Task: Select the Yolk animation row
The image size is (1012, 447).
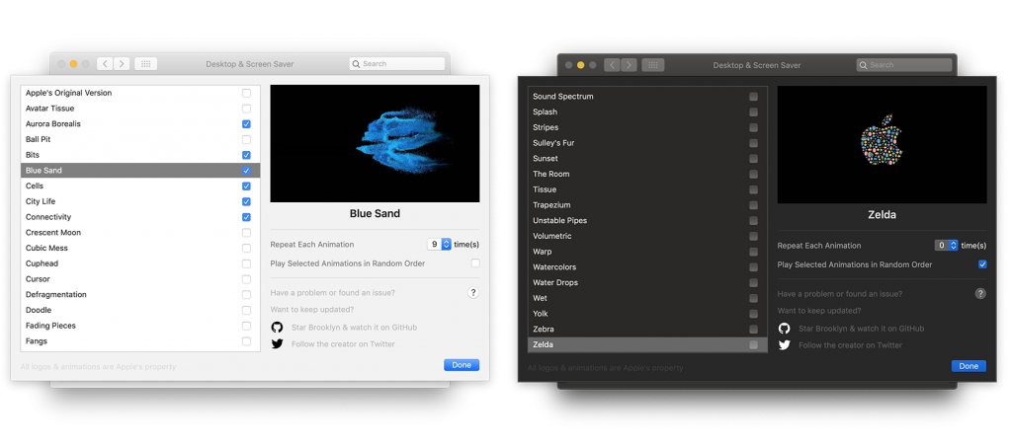Action: coord(648,314)
